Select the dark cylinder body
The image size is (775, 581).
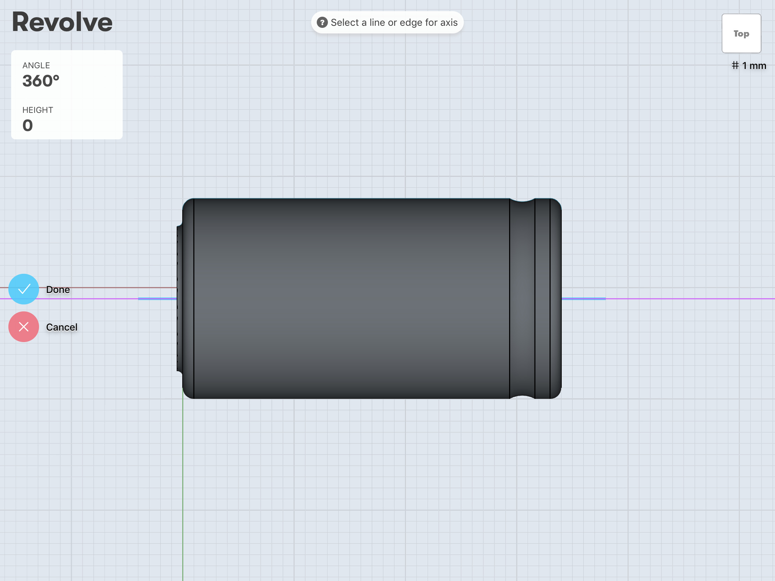click(x=369, y=299)
